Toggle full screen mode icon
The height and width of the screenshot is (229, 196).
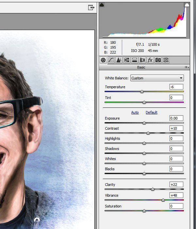[x=91, y=8]
